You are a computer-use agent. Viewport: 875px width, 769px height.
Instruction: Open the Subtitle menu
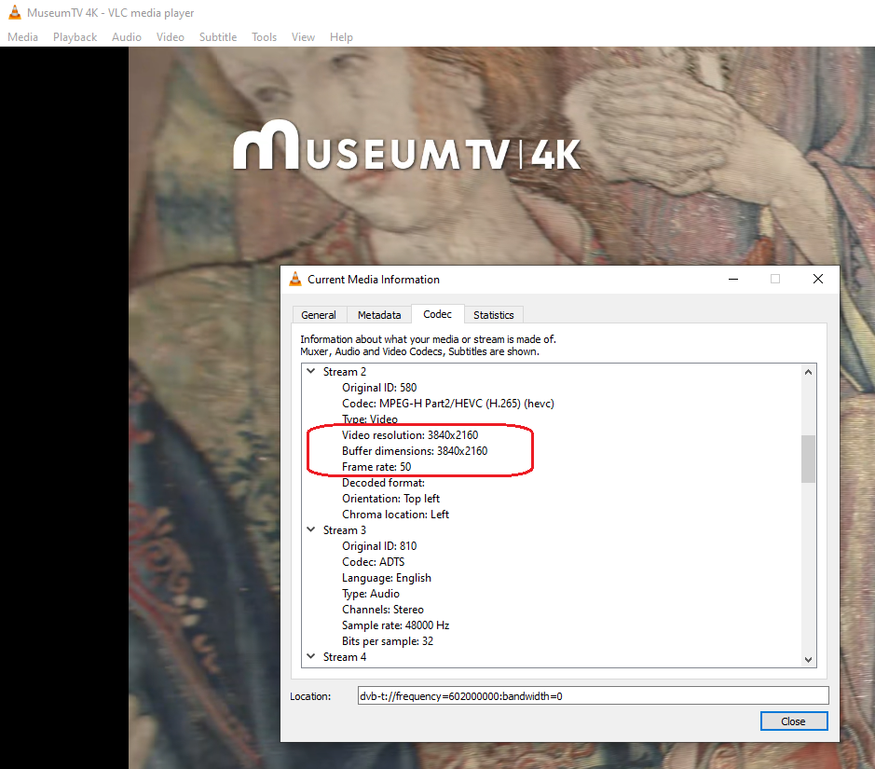click(218, 37)
